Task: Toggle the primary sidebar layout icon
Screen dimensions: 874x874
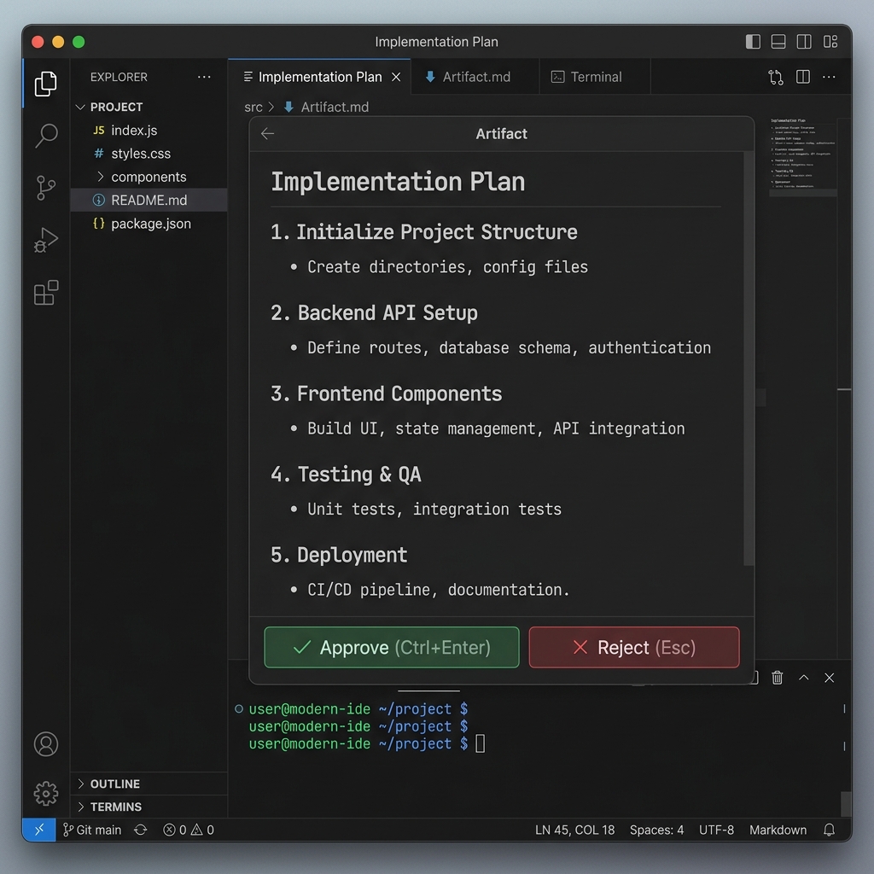Action: pyautogui.click(x=753, y=42)
